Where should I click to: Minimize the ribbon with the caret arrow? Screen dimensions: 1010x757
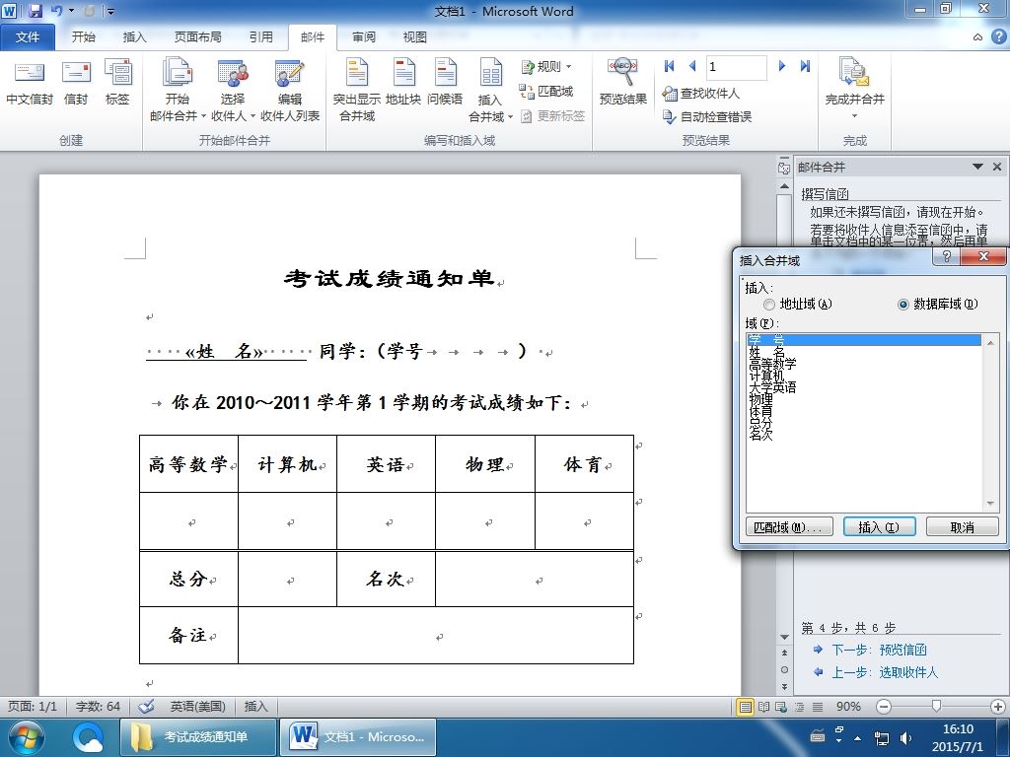[x=977, y=37]
